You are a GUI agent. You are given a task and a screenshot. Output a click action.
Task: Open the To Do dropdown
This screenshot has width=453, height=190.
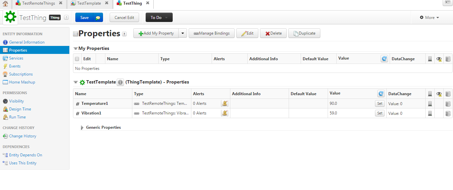click(159, 18)
